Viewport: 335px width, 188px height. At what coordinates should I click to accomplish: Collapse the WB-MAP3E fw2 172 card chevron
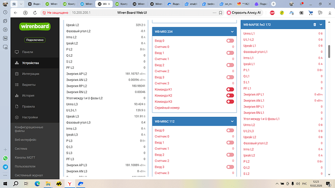321,25
